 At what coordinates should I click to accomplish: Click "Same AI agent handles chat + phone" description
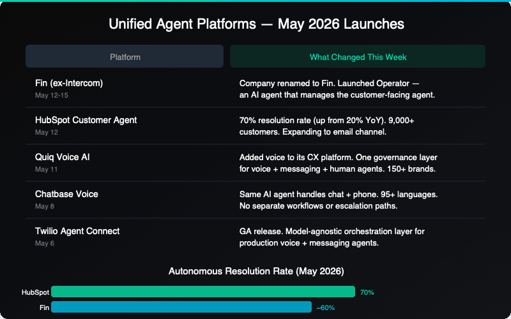point(309,195)
